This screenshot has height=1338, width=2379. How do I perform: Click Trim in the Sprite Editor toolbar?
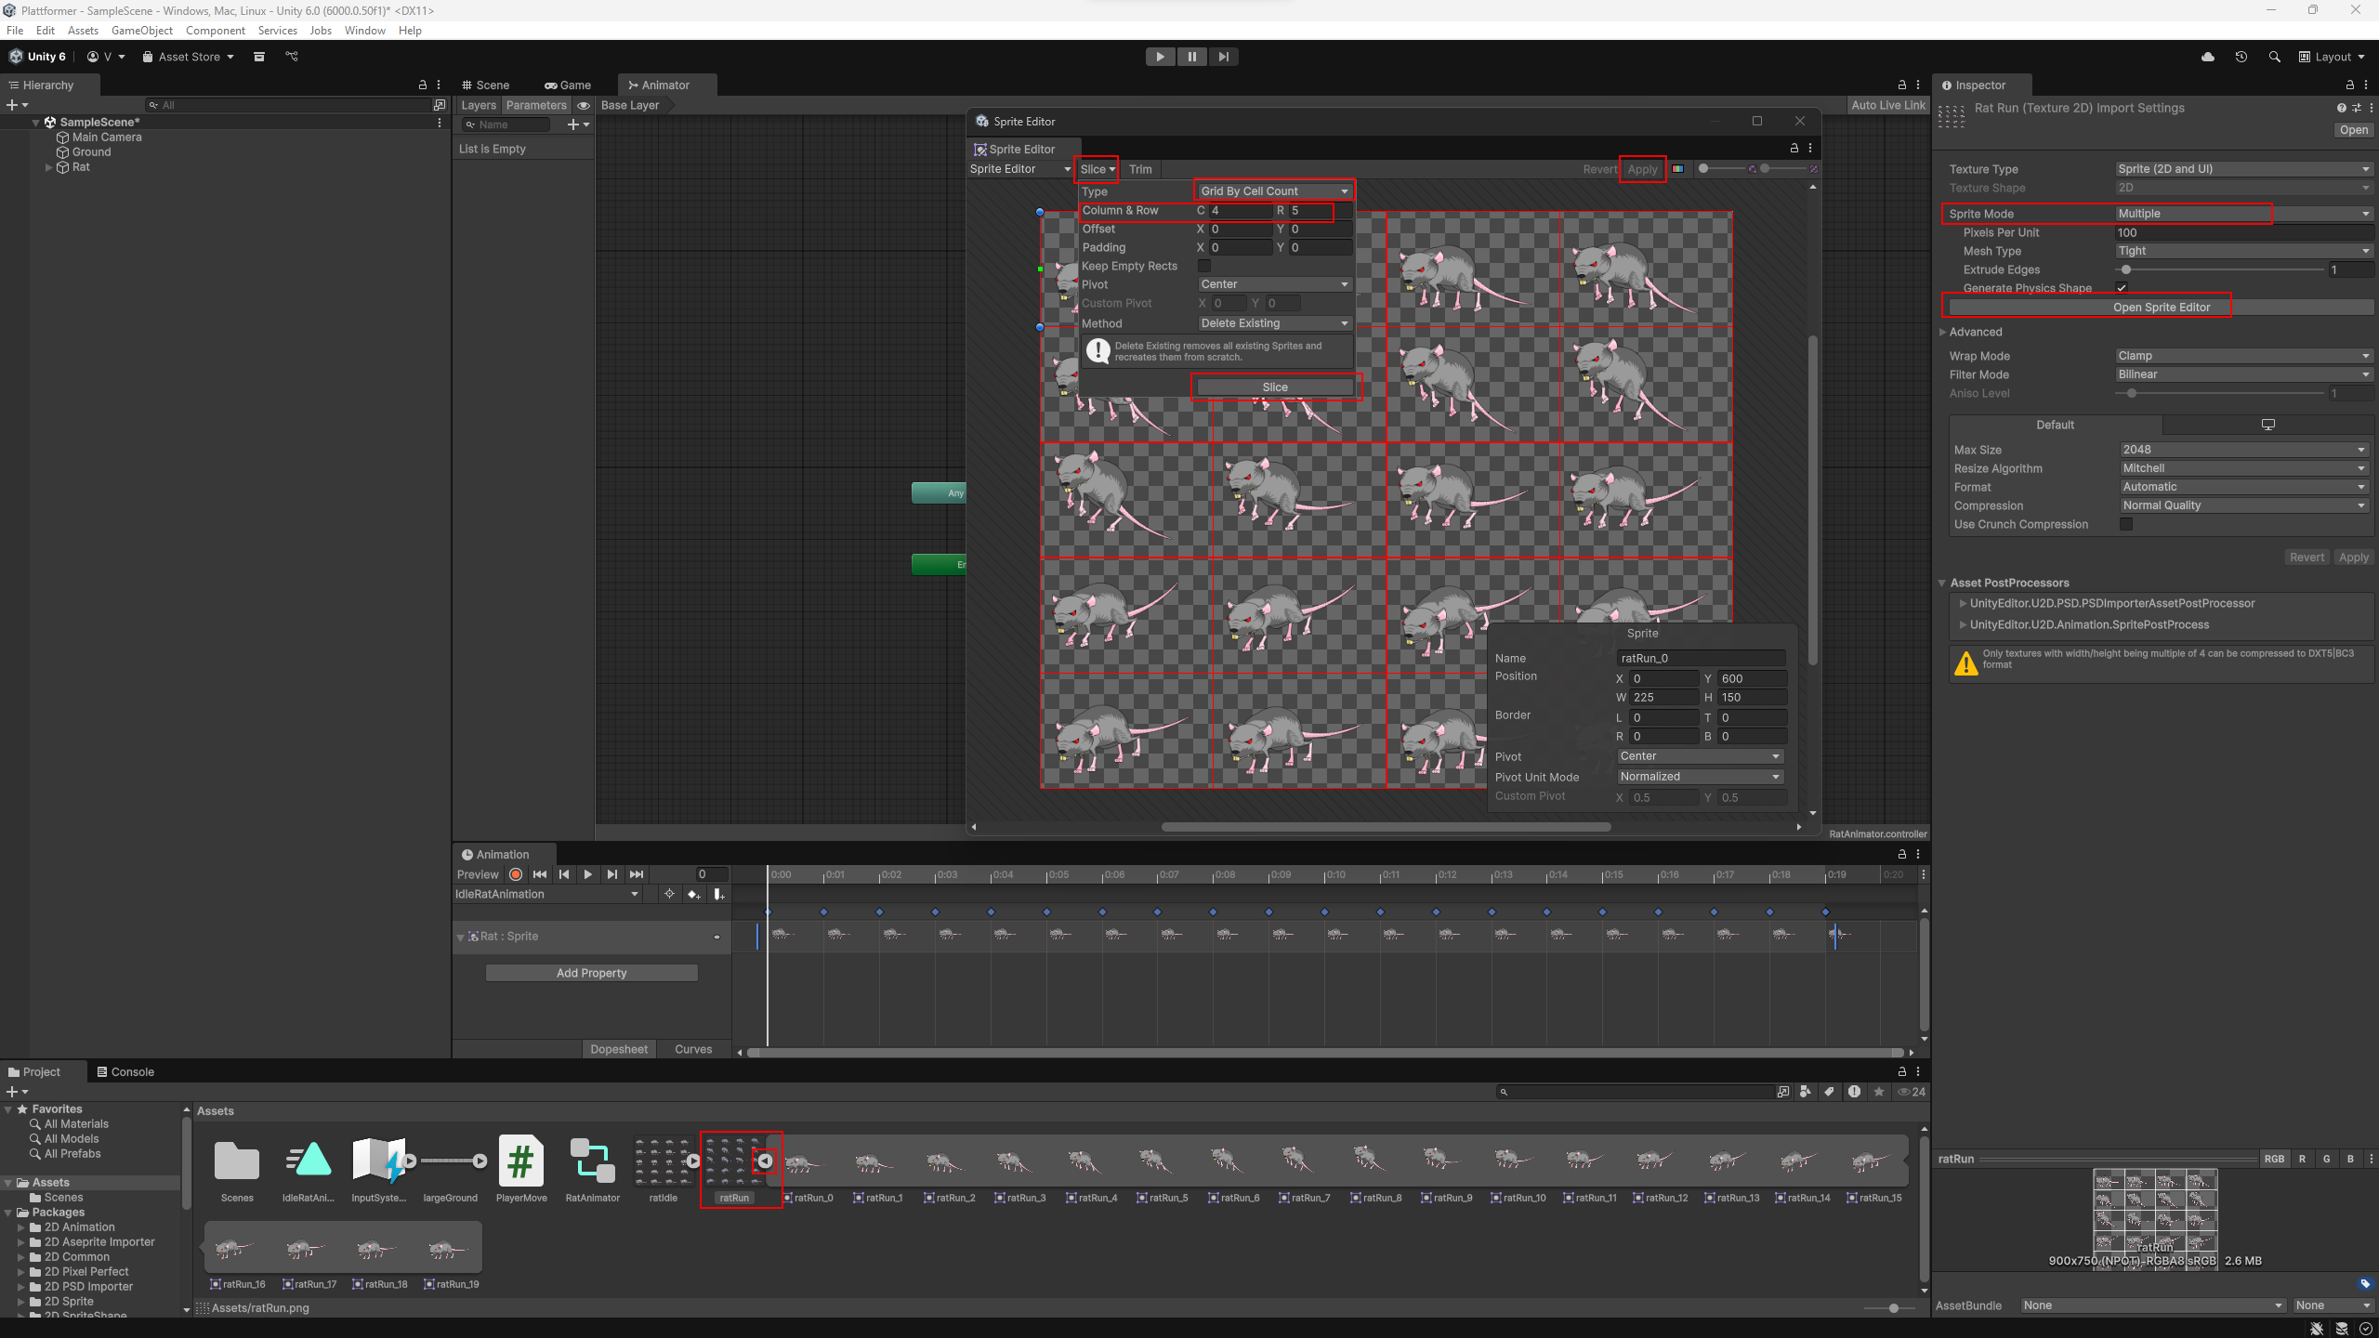click(1140, 169)
